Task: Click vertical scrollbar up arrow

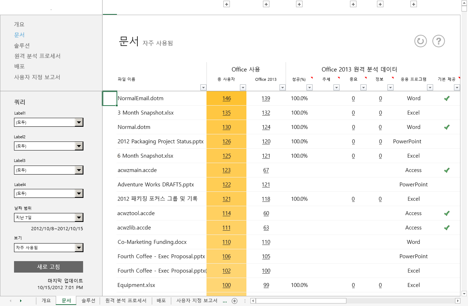Action: [464, 3]
